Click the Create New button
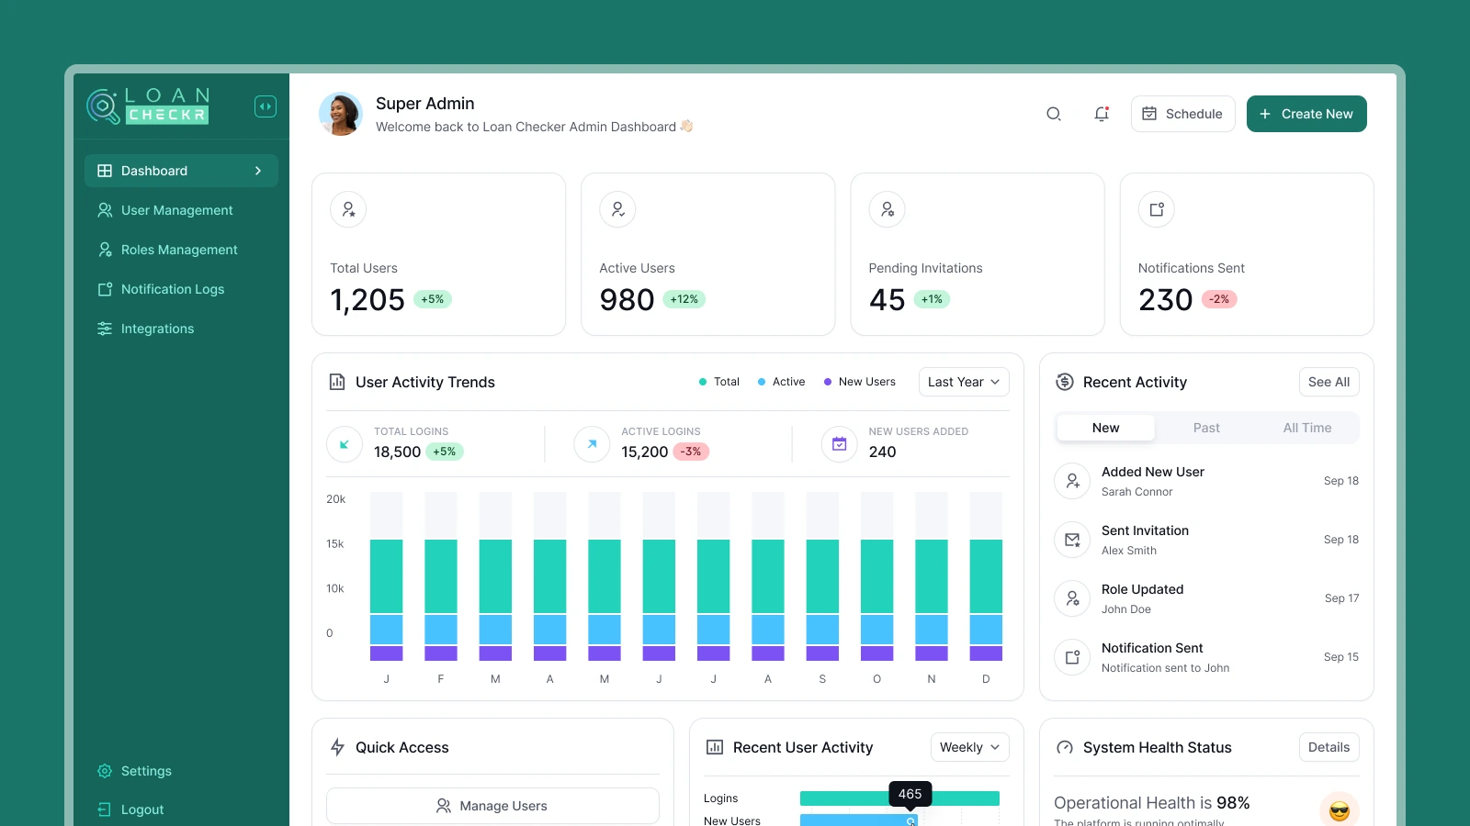 [1306, 114]
